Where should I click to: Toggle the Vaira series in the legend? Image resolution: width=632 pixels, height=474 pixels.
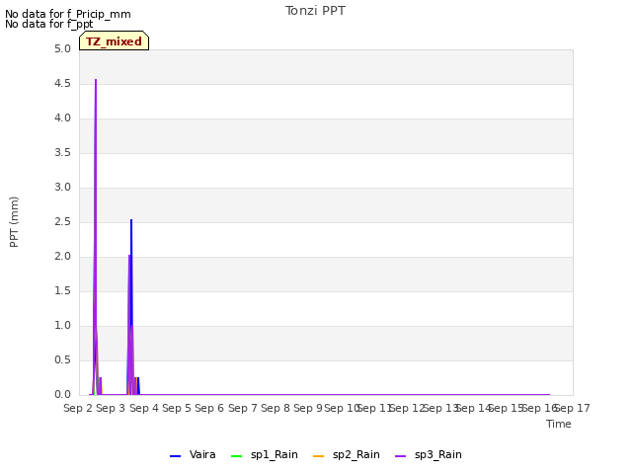193,455
